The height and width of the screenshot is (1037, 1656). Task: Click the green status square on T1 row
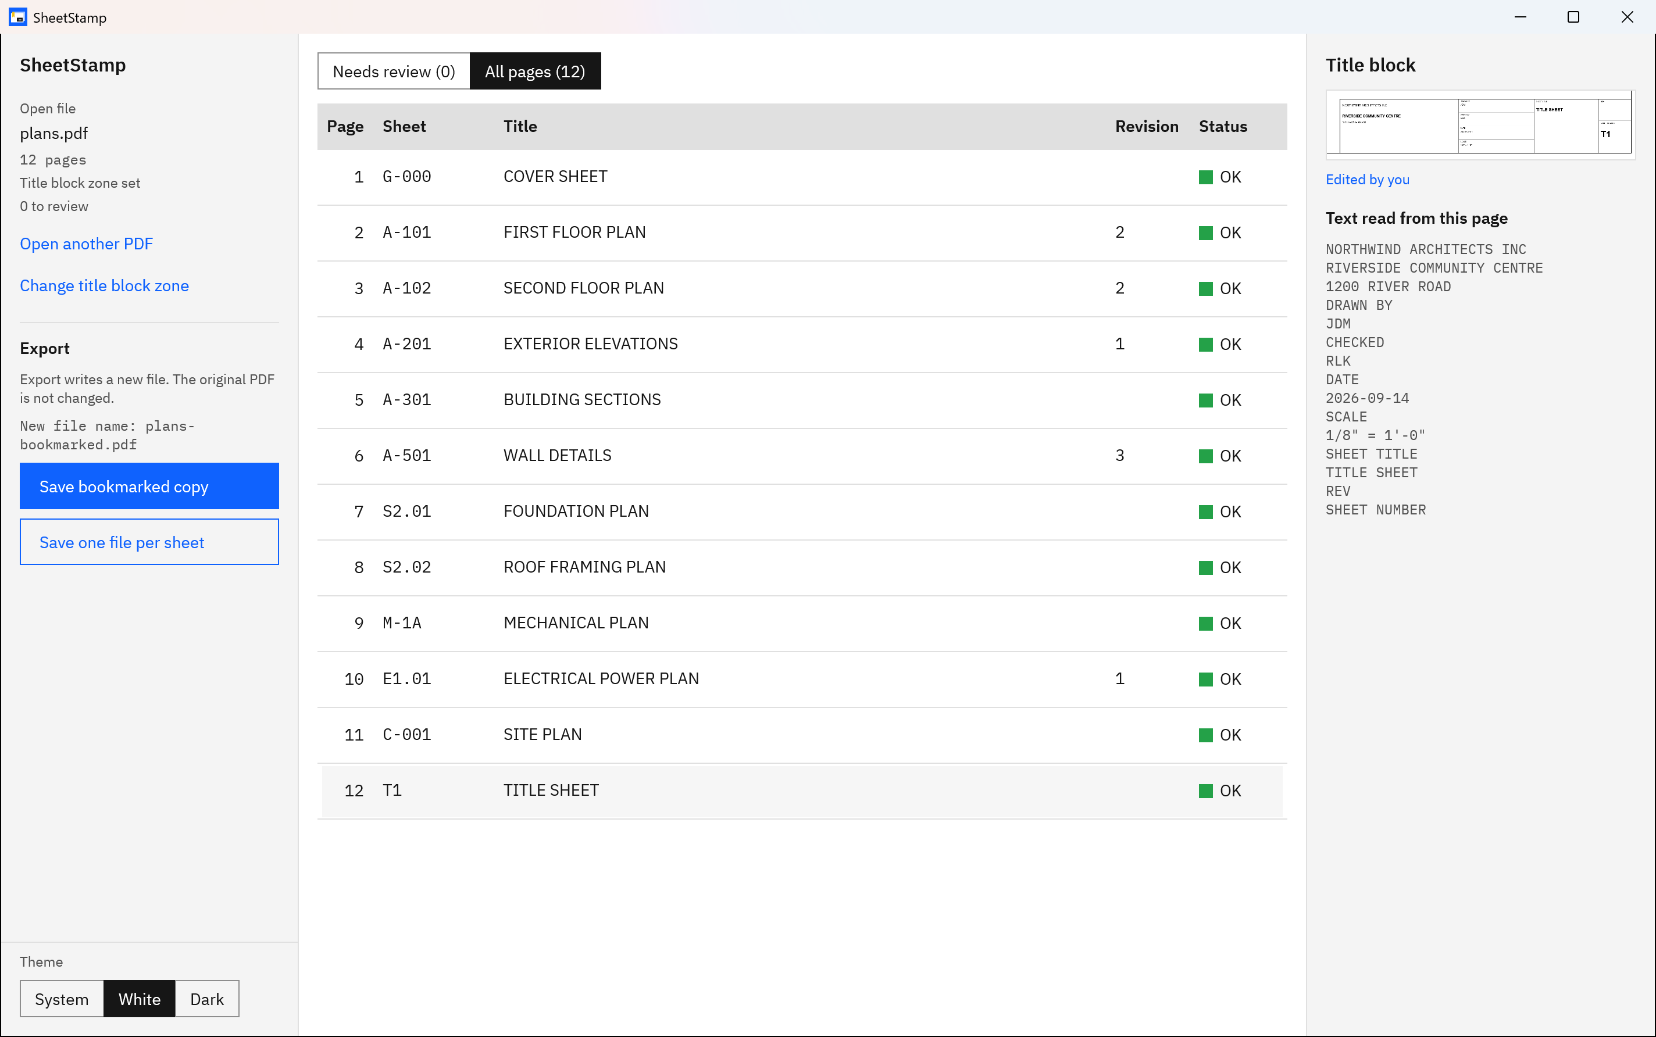tap(1205, 791)
